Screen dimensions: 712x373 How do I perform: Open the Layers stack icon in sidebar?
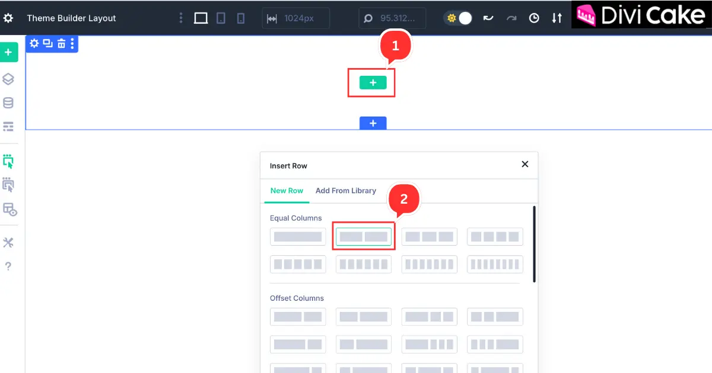pos(8,79)
